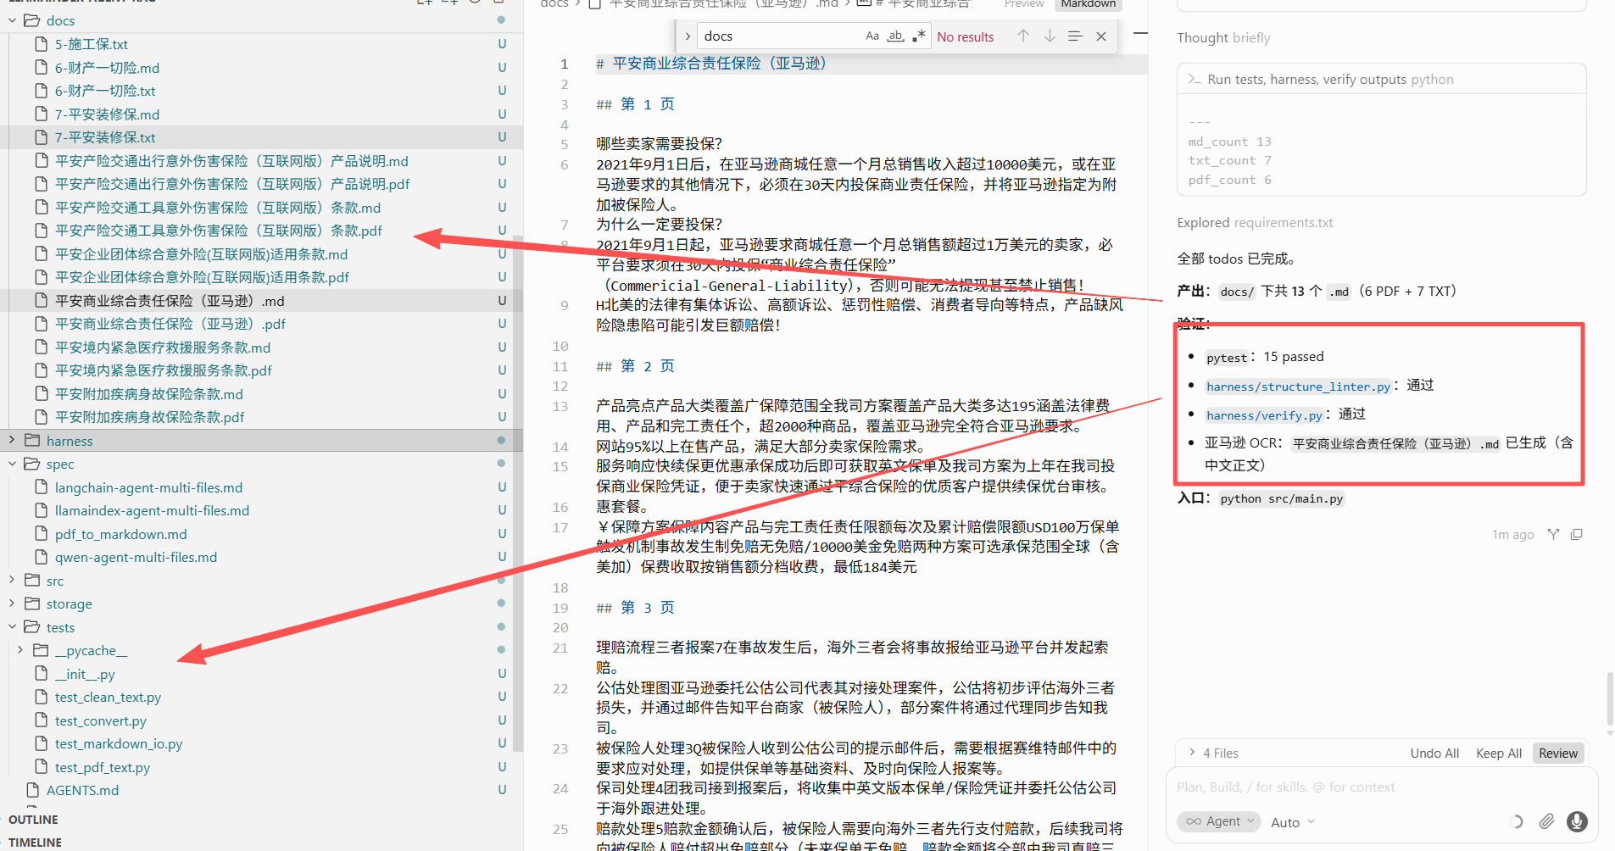Open test_markdown_io.py file

pyautogui.click(x=119, y=744)
